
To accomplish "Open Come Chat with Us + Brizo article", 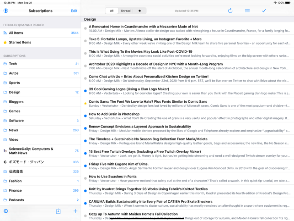I will coord(187,78).
